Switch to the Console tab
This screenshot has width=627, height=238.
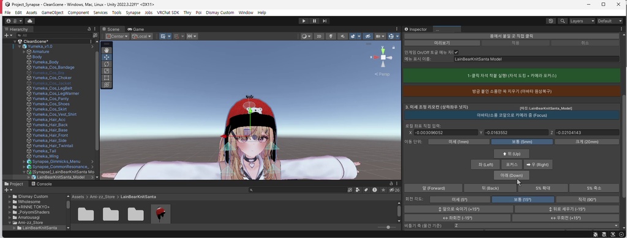(x=41, y=184)
